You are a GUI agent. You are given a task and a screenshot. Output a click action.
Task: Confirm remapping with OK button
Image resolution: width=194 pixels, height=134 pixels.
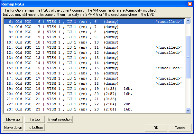pos(156,128)
